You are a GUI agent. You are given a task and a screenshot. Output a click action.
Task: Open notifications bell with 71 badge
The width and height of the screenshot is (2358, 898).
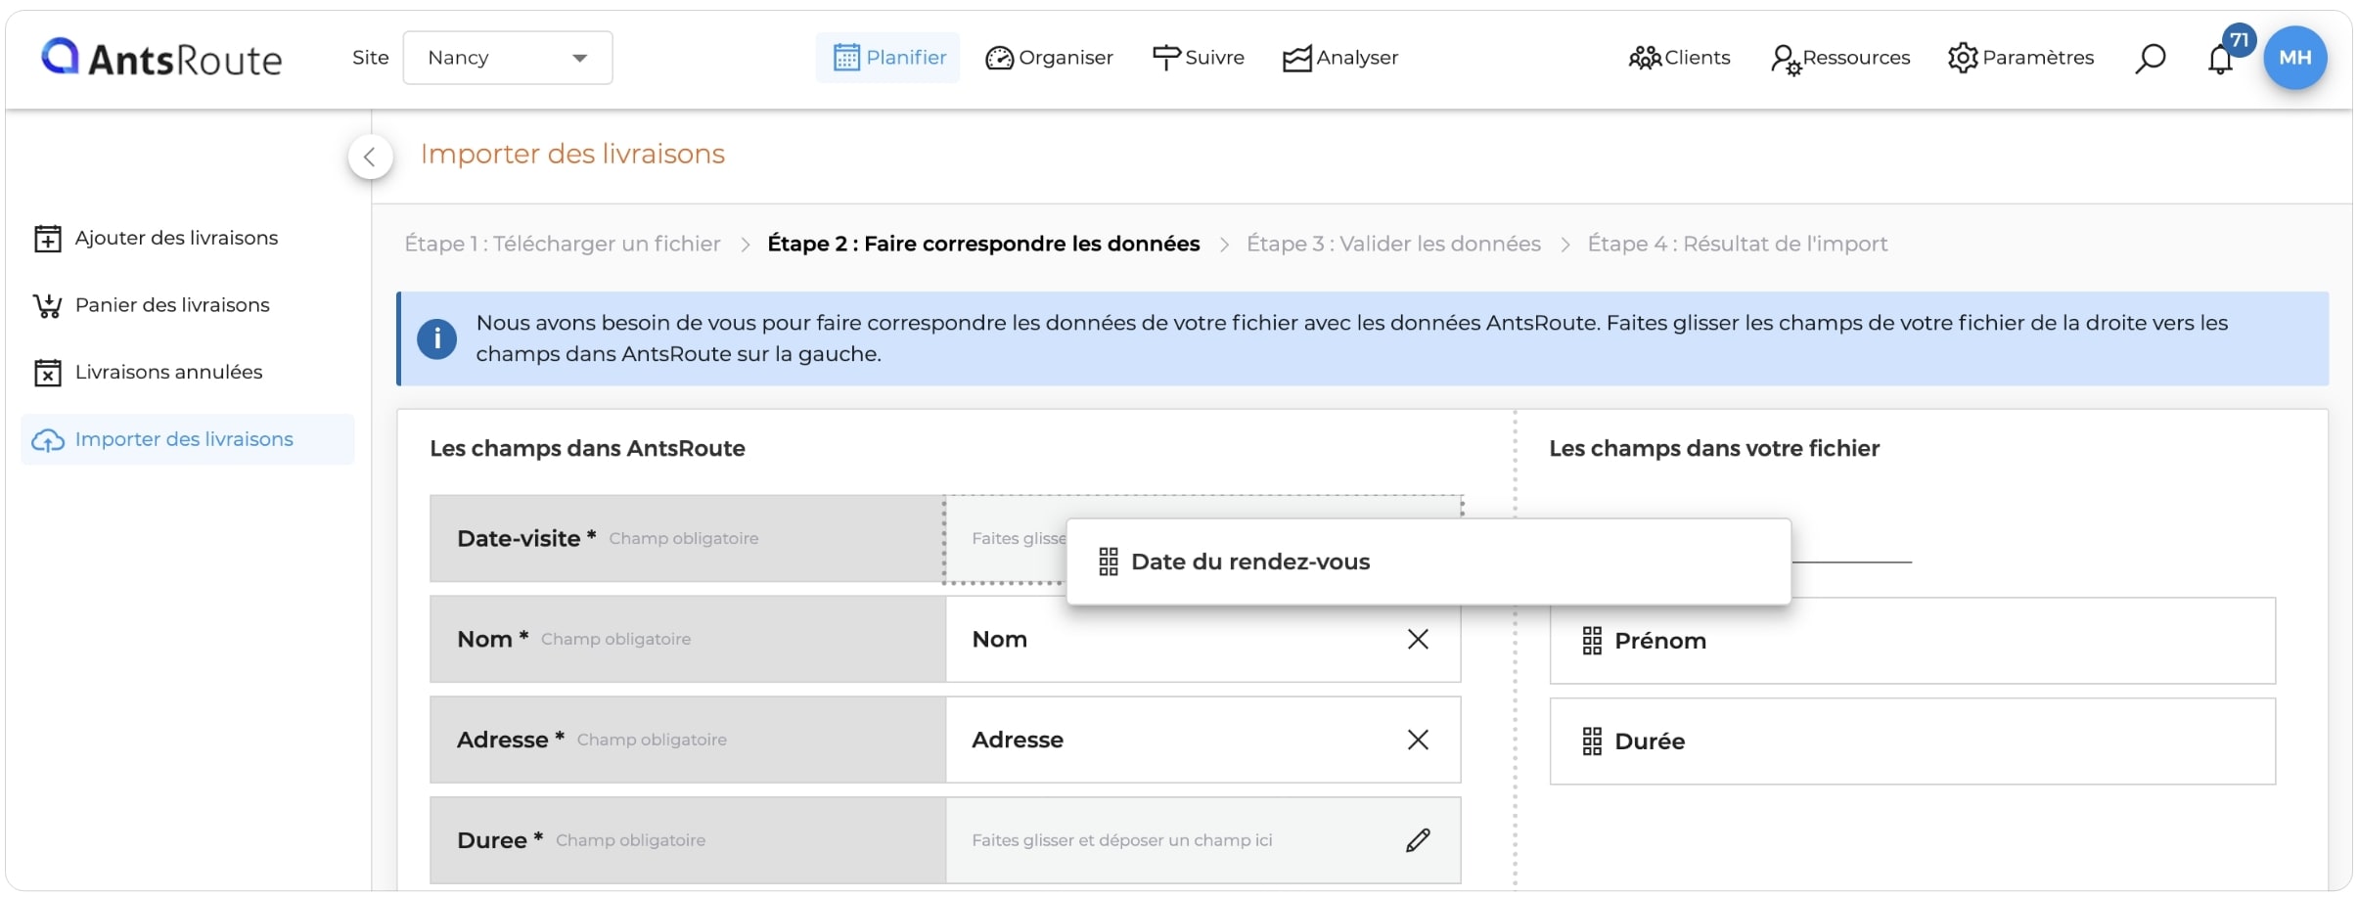point(2221,59)
